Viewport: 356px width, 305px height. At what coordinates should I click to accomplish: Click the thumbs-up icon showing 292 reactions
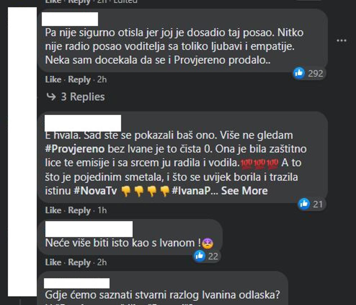[x=299, y=73]
